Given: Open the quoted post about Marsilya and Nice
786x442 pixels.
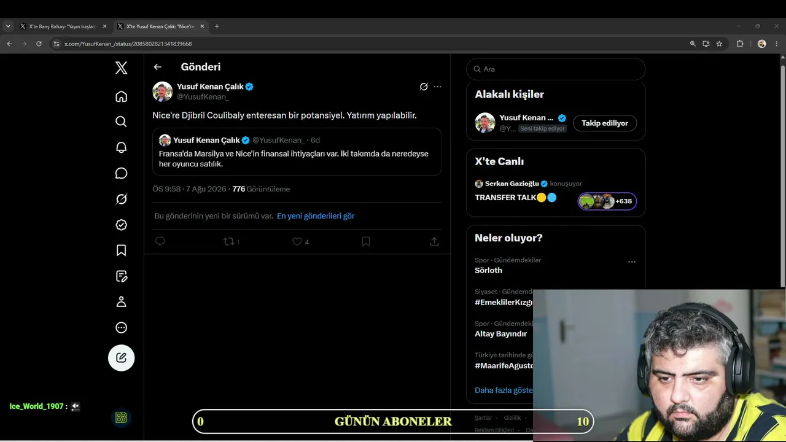Looking at the screenshot, I should (297, 152).
